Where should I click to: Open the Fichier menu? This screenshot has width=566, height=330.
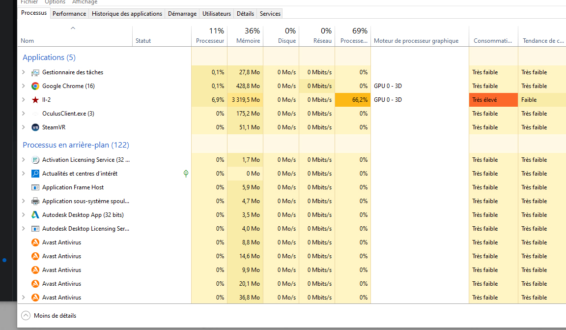click(x=29, y=2)
